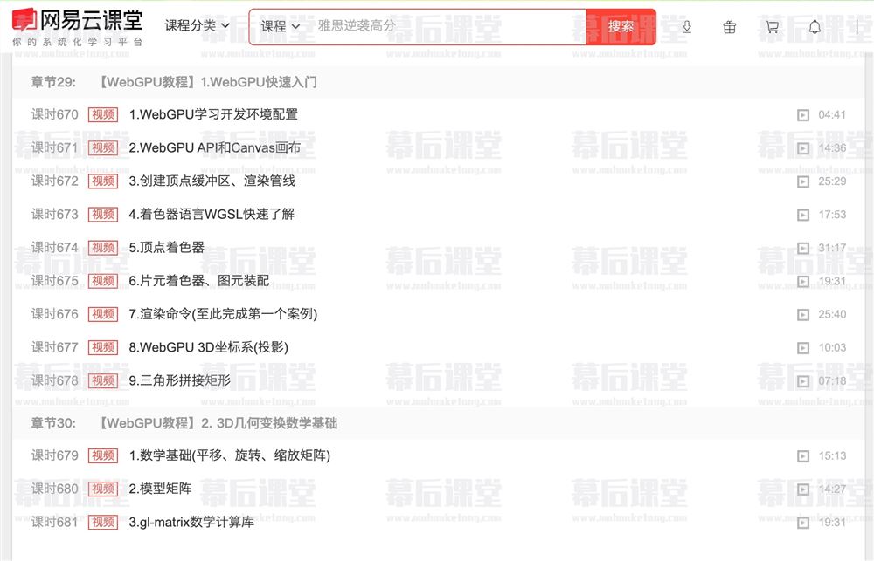The image size is (874, 561).
Task: Open lesson 6.片元着色器、图元装配
Action: tap(199, 281)
